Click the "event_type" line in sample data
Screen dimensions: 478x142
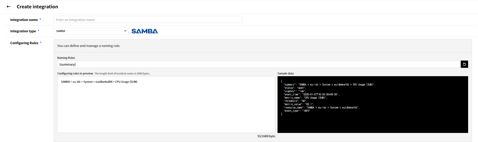tap(297, 111)
